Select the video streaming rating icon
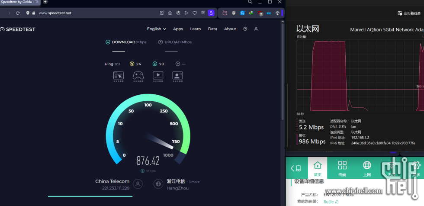This screenshot has width=424, height=206. (x=158, y=75)
